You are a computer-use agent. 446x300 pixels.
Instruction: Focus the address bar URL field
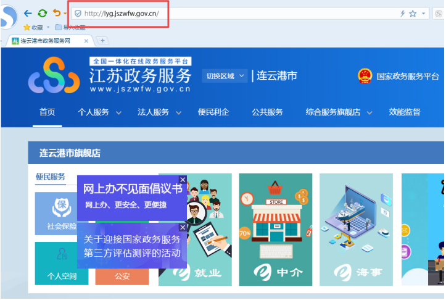point(236,14)
